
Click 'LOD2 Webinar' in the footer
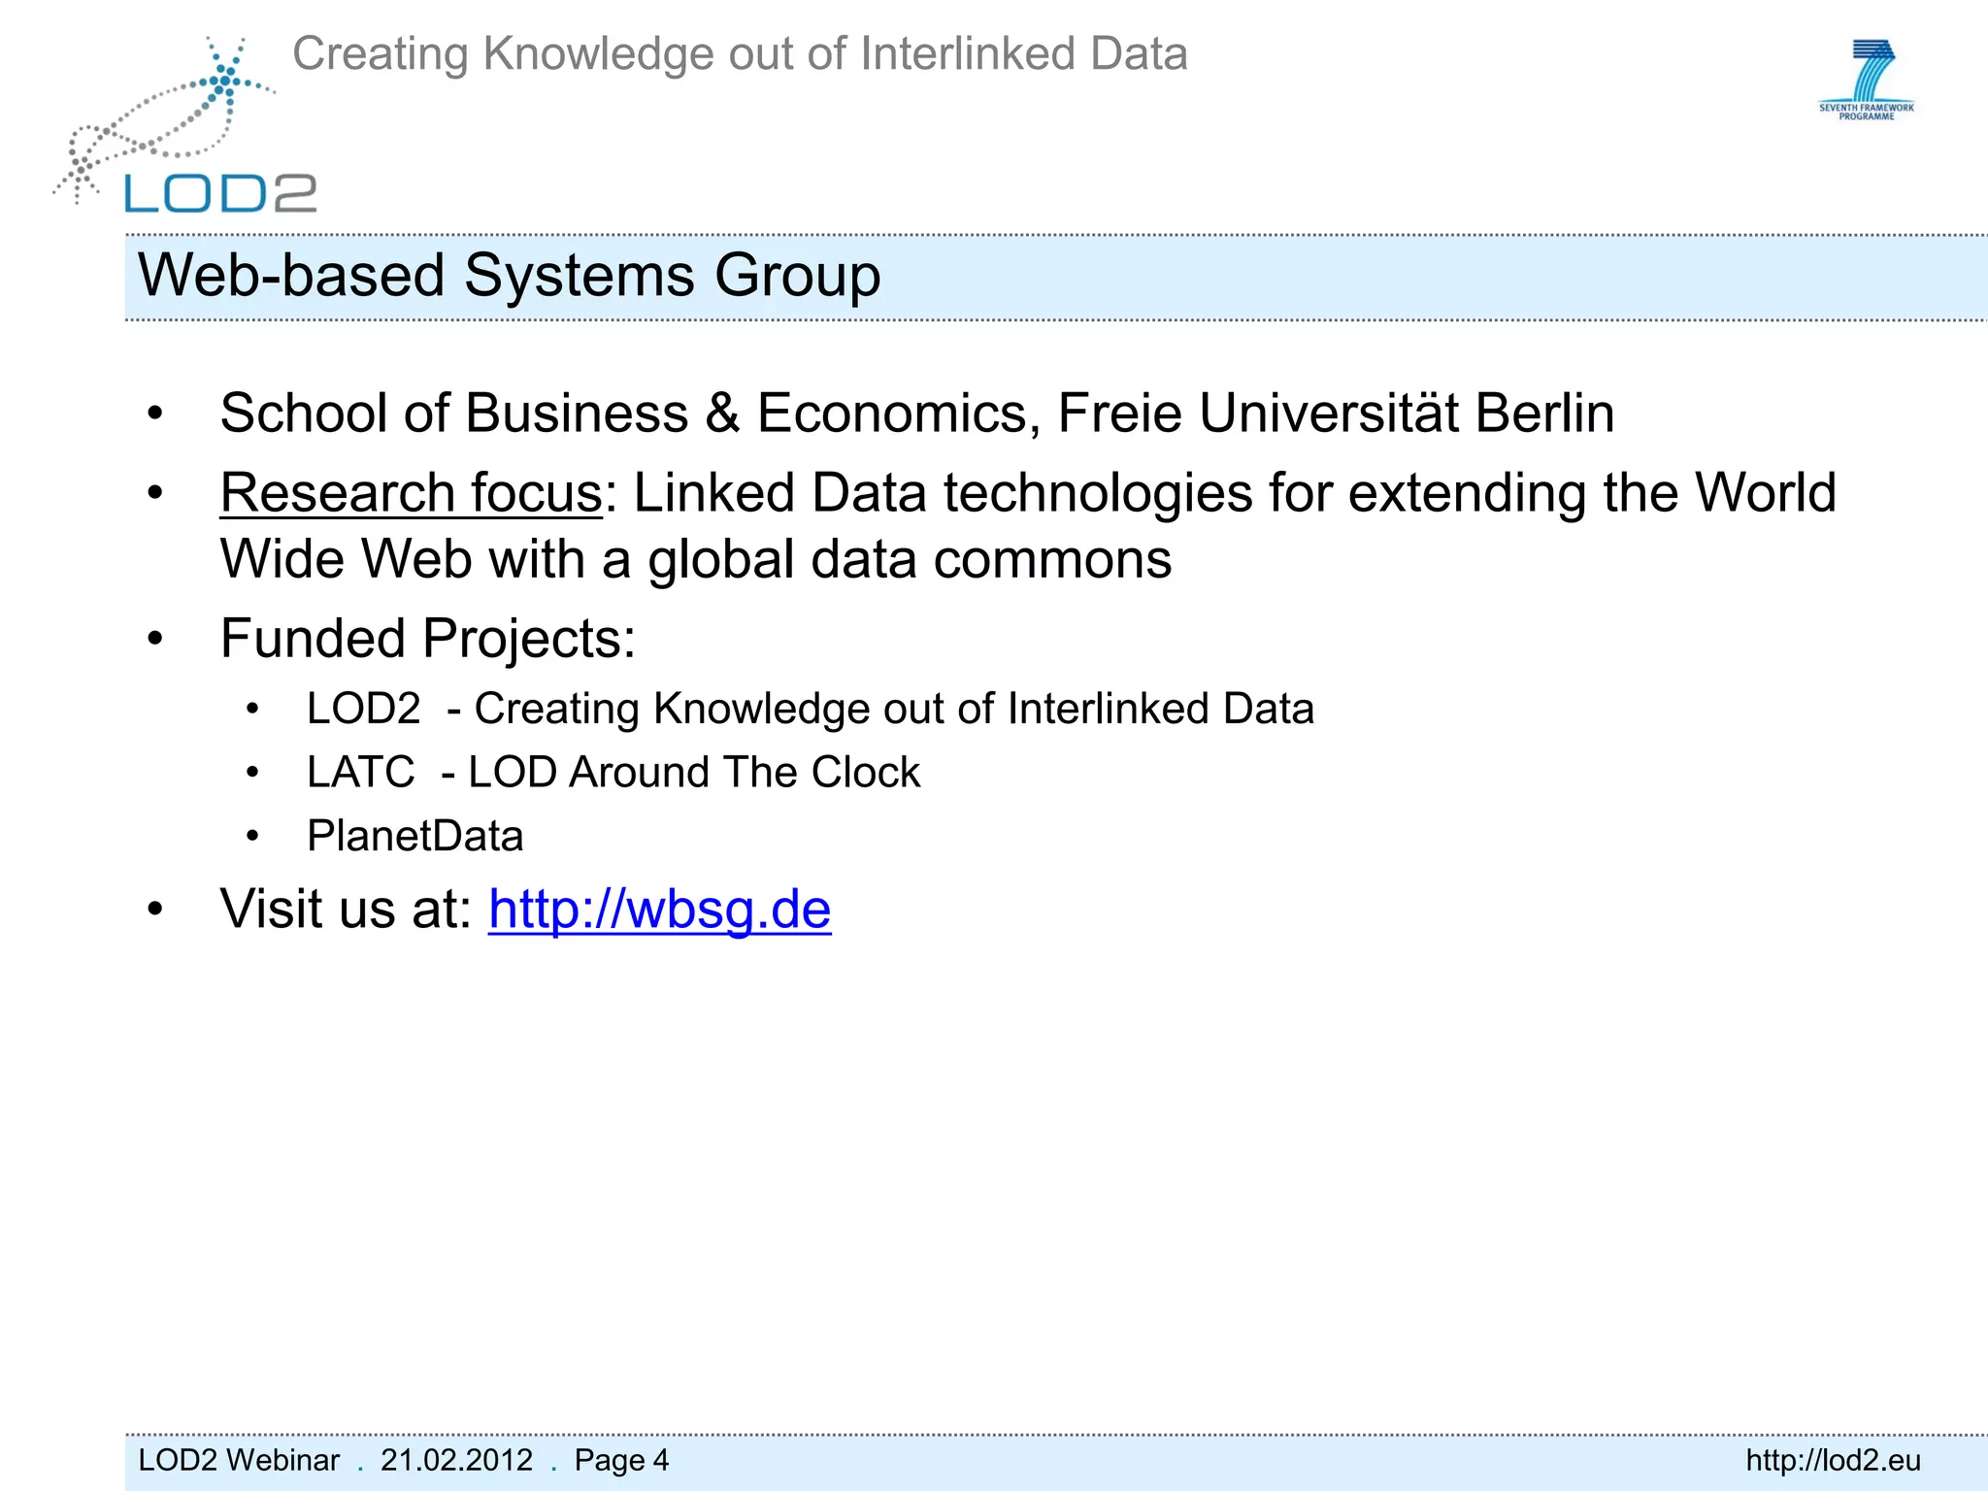click(239, 1460)
